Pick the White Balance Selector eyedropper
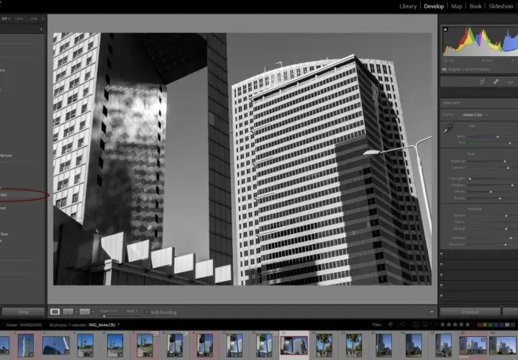Viewport: 518px width, 360px height. 448,129
